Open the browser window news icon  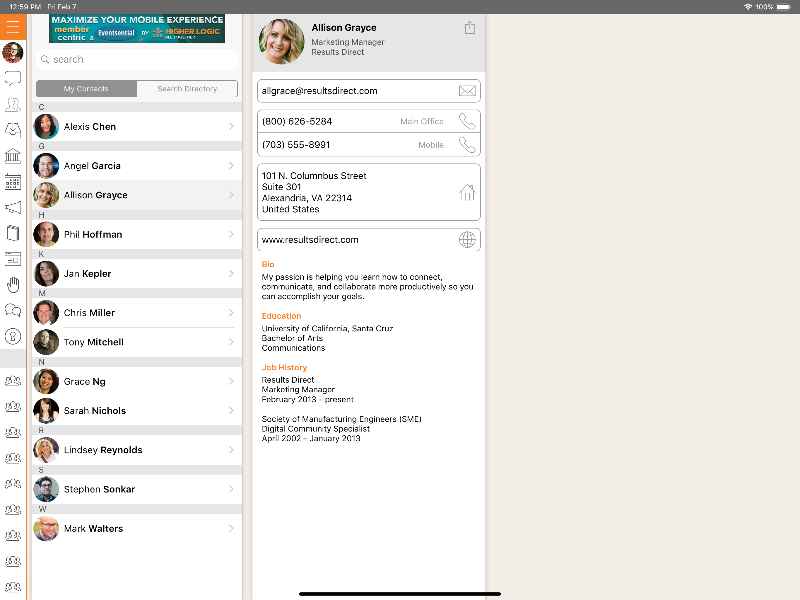click(13, 259)
